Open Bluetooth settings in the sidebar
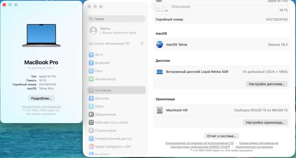Screen dimensions: 296x158 coord(116,63)
